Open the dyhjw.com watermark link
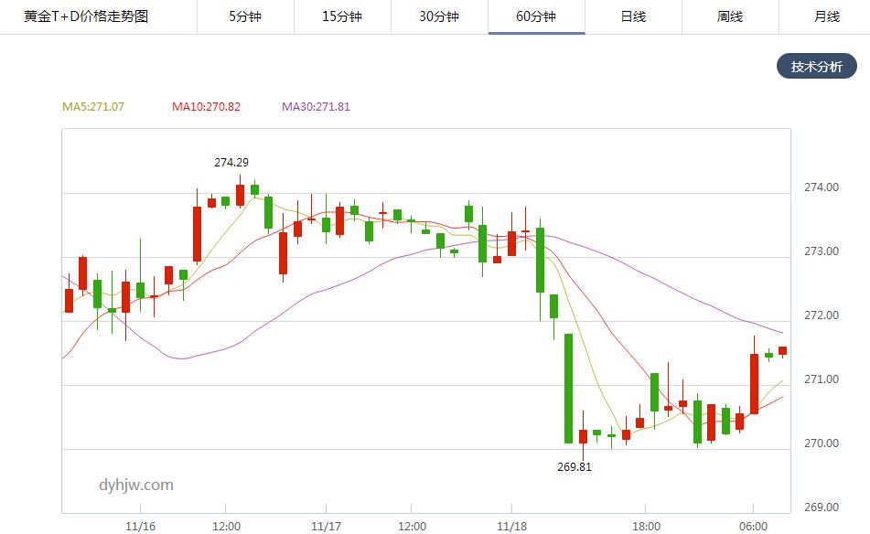Viewport: 870px width, 534px height. [x=136, y=485]
